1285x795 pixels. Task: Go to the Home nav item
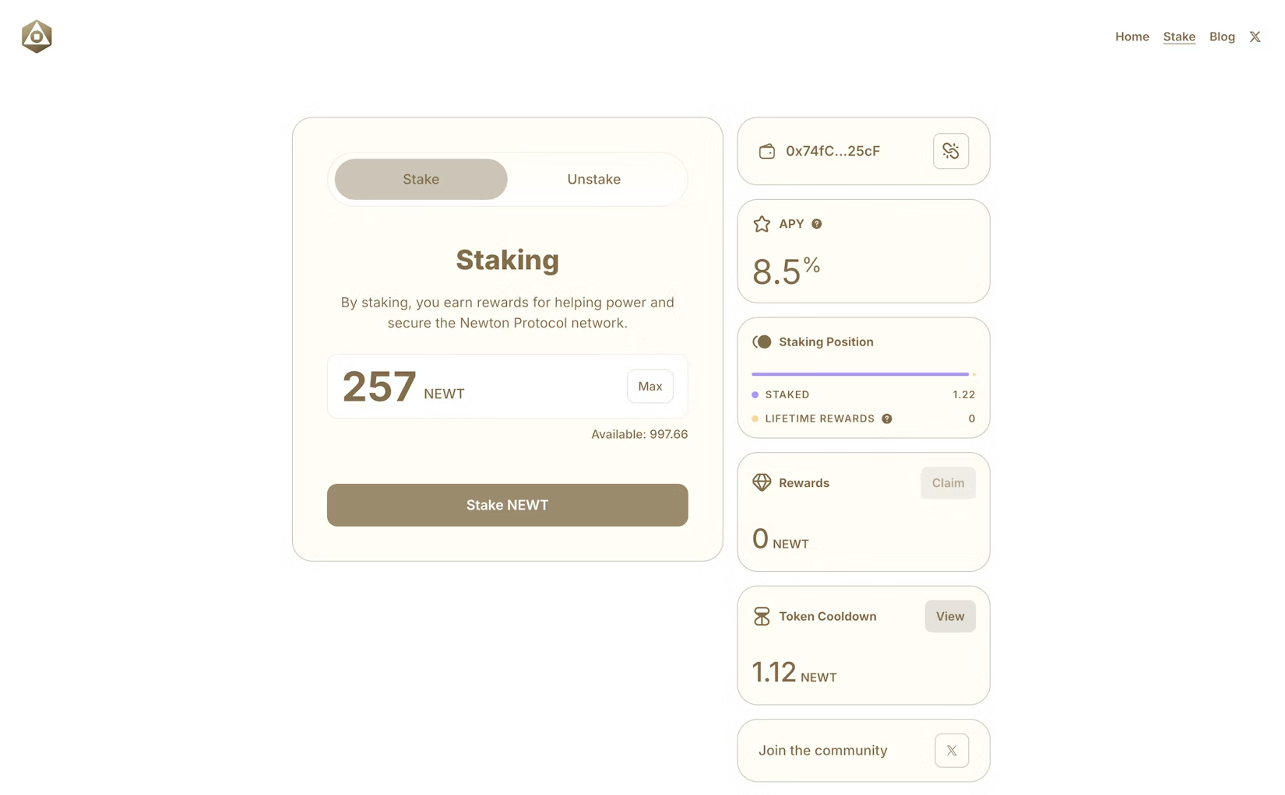[1132, 37]
